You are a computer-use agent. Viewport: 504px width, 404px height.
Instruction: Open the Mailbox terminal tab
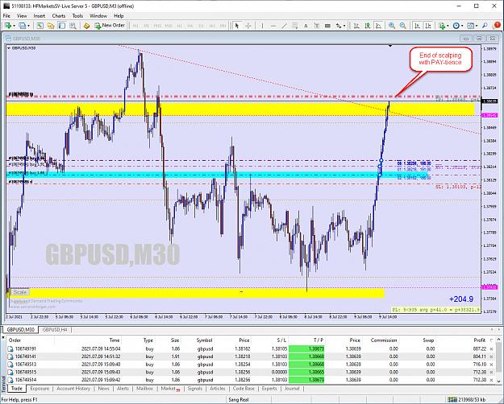144,389
